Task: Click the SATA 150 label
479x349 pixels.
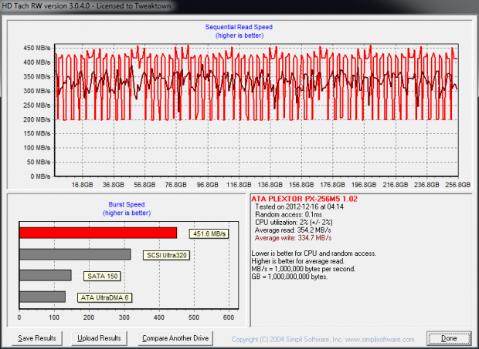Action: pyautogui.click(x=102, y=277)
